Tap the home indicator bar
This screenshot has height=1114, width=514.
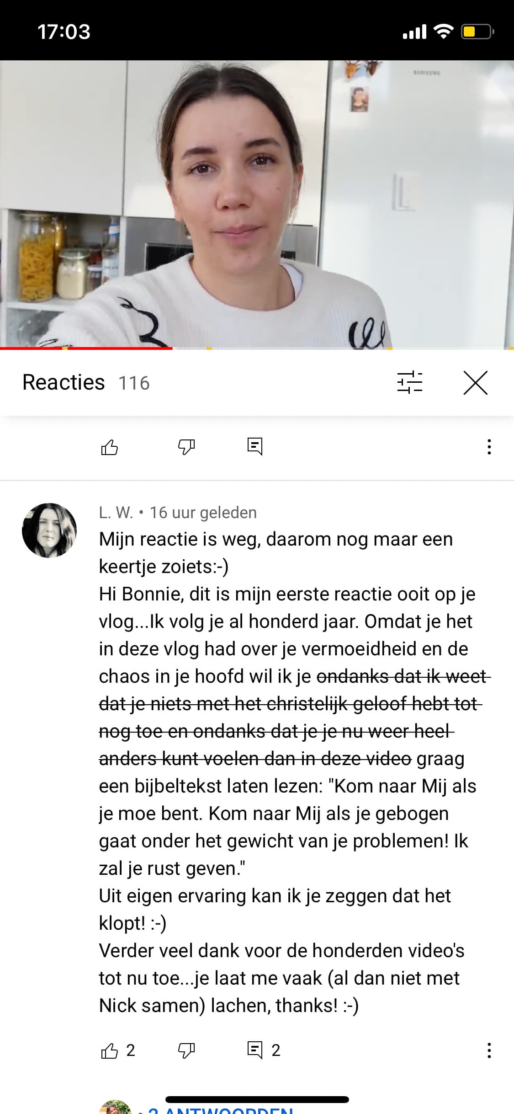(x=257, y=1099)
